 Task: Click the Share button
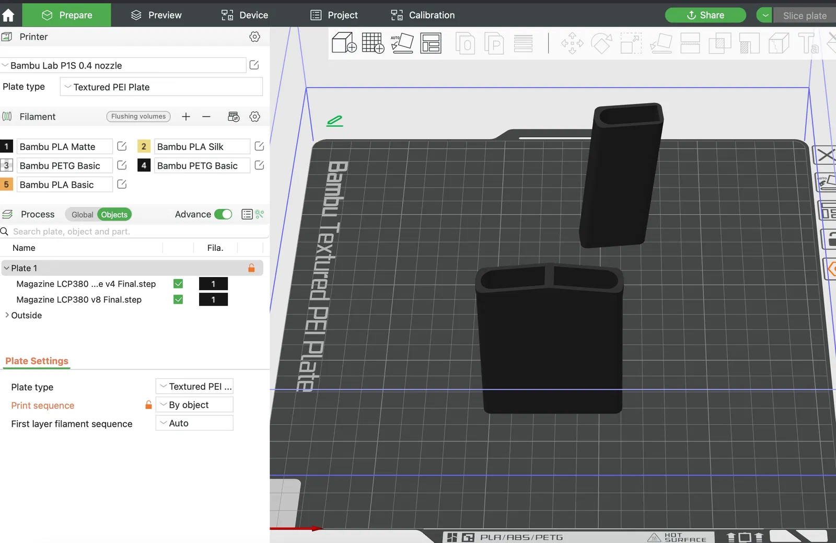click(705, 15)
